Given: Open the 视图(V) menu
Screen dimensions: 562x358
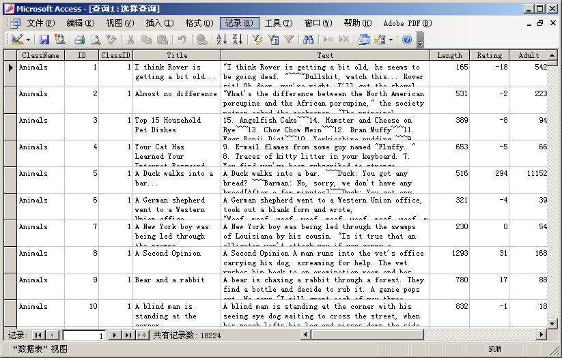Looking at the screenshot, I should coord(120,23).
